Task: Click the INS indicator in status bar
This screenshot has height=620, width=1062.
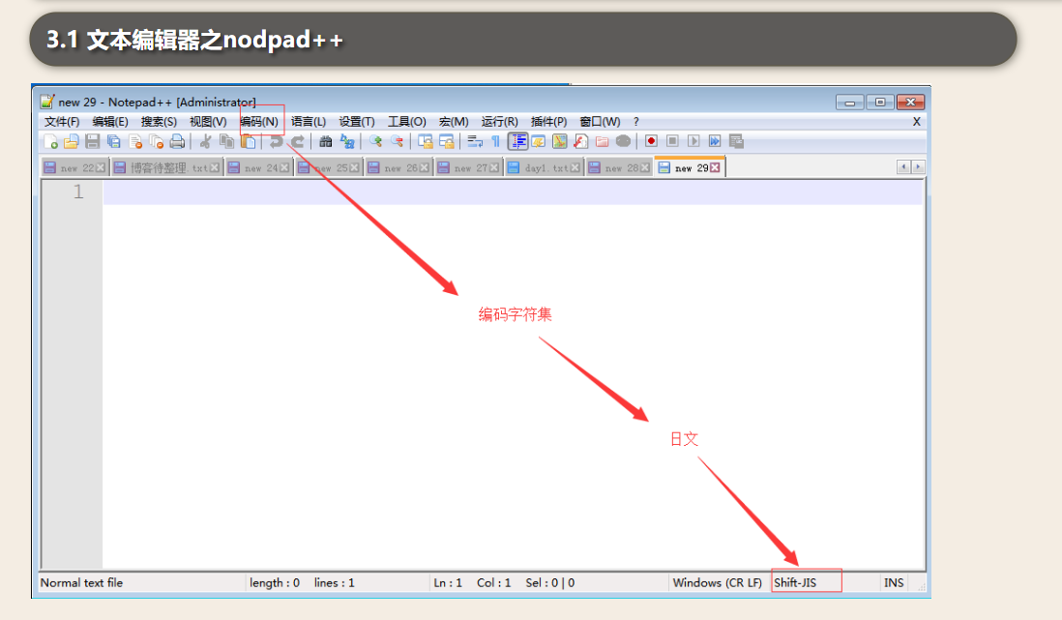Action: point(894,582)
